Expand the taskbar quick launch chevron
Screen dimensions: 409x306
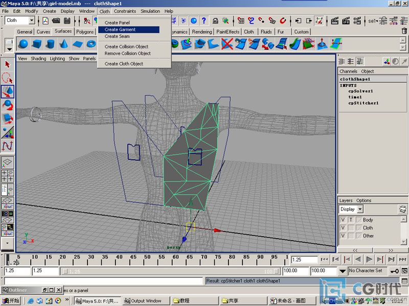(x=67, y=300)
